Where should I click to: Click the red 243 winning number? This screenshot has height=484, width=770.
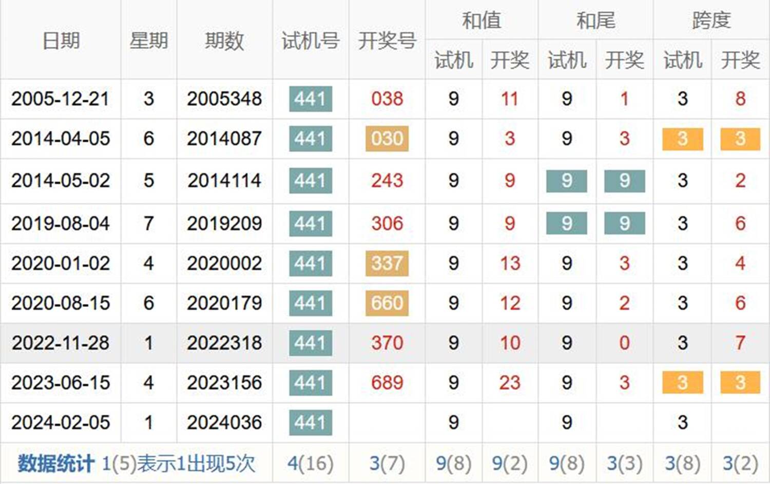pyautogui.click(x=387, y=181)
